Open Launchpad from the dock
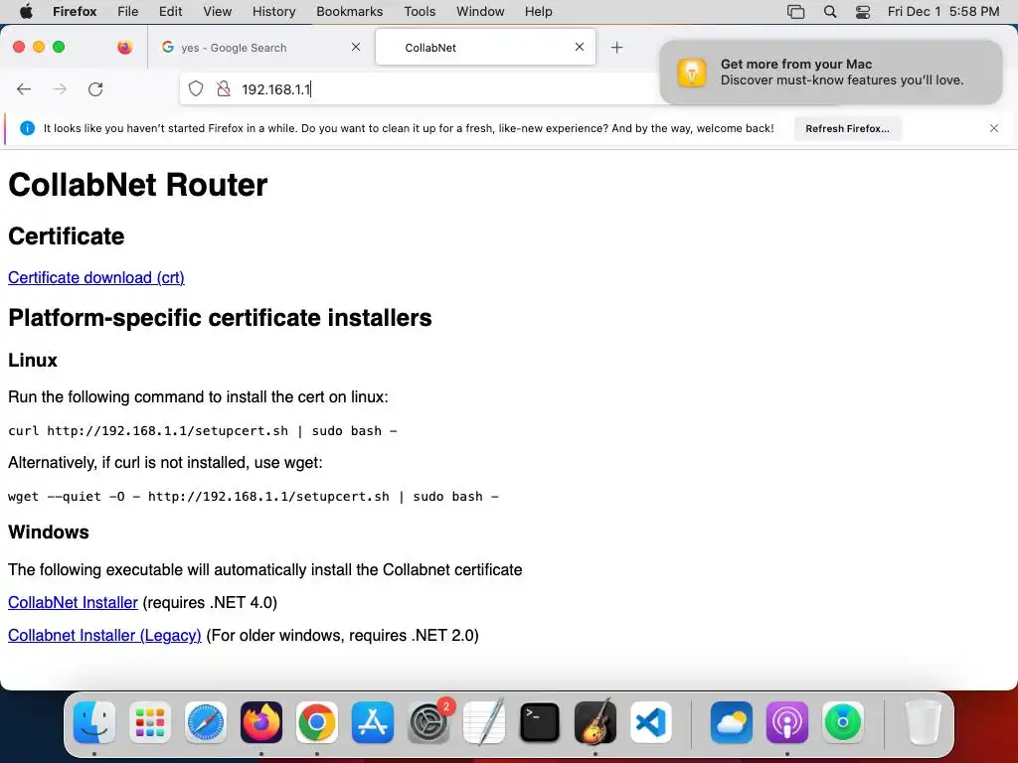 150,722
